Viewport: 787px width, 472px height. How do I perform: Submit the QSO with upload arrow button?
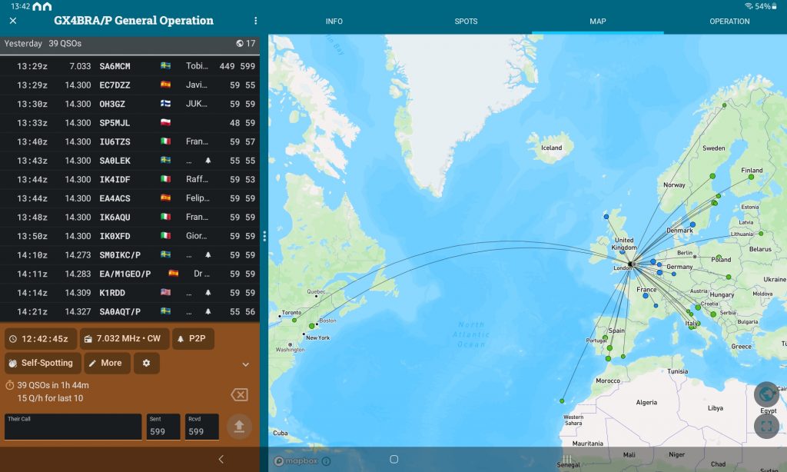click(239, 427)
